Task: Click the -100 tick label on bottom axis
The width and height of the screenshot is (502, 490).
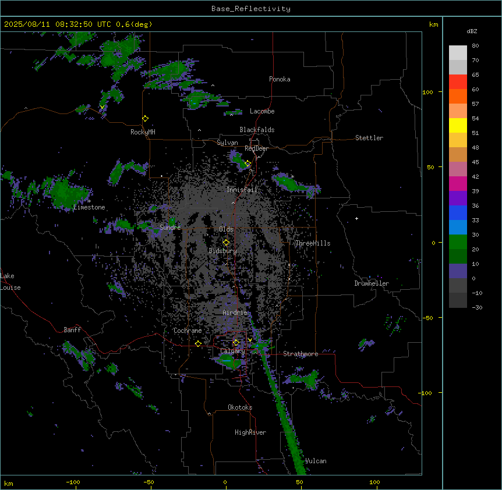Action: pyautogui.click(x=73, y=482)
